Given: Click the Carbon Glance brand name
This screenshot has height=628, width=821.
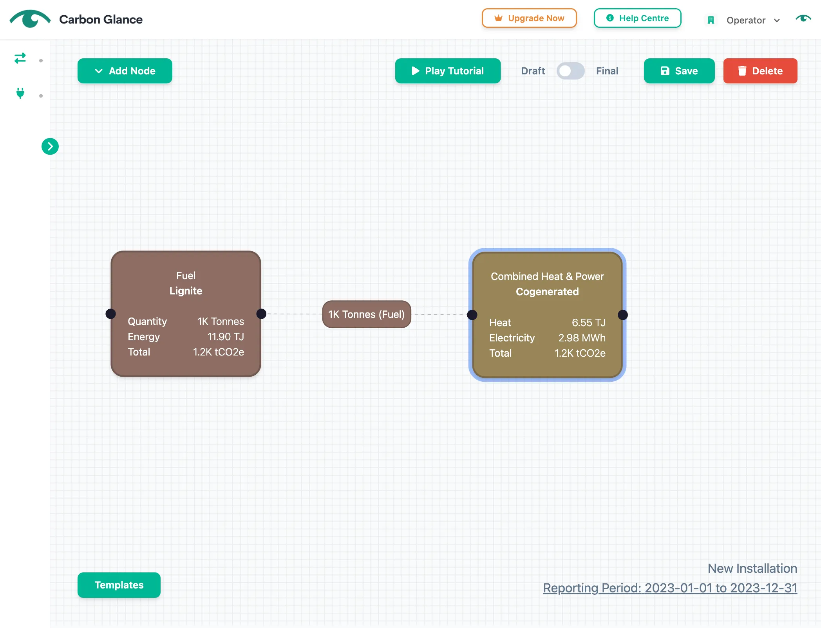Looking at the screenshot, I should coord(101,19).
